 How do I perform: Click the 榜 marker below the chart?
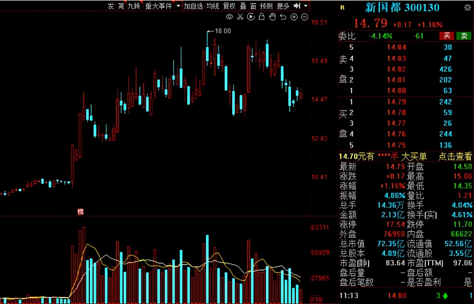(x=80, y=212)
